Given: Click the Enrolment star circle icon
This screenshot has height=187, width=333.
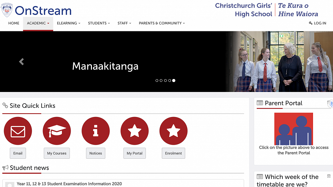Looking at the screenshot, I should coord(173,131).
